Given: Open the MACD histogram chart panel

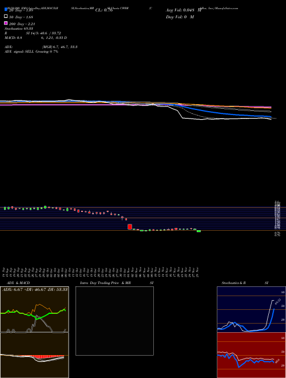Looking at the screenshot, I should [34, 355].
